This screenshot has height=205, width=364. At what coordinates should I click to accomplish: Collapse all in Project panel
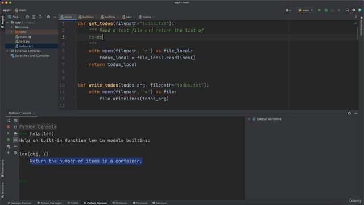click(40, 17)
